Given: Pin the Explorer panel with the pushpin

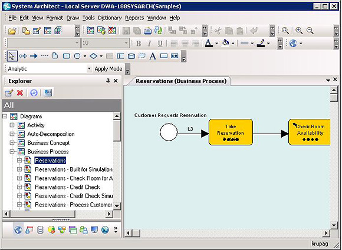Looking at the screenshot, I should tap(108, 81).
